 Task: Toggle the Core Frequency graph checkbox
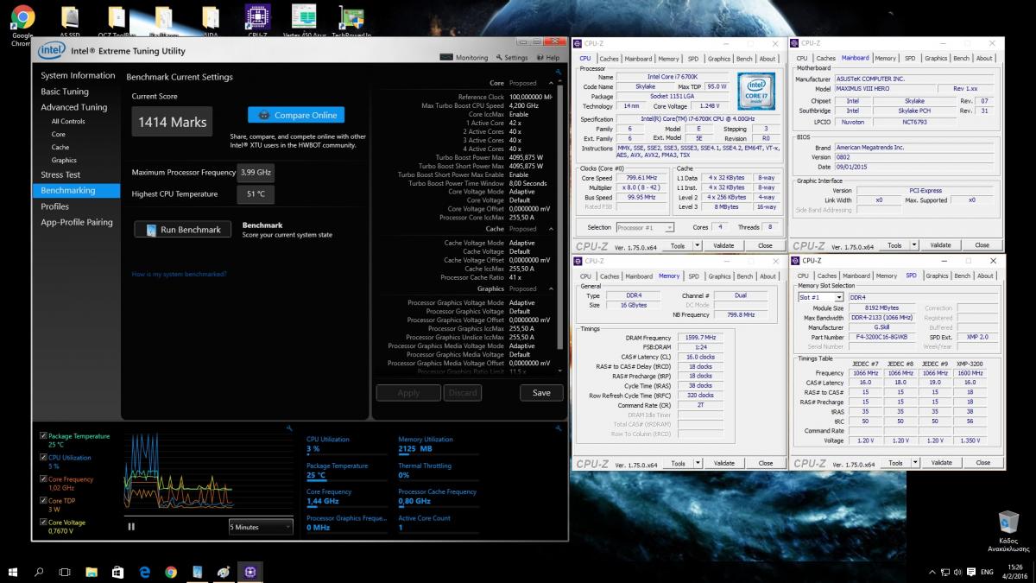click(x=43, y=479)
